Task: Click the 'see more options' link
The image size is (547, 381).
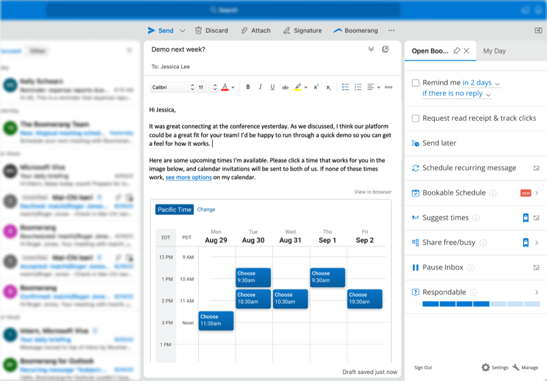Action: tap(189, 178)
